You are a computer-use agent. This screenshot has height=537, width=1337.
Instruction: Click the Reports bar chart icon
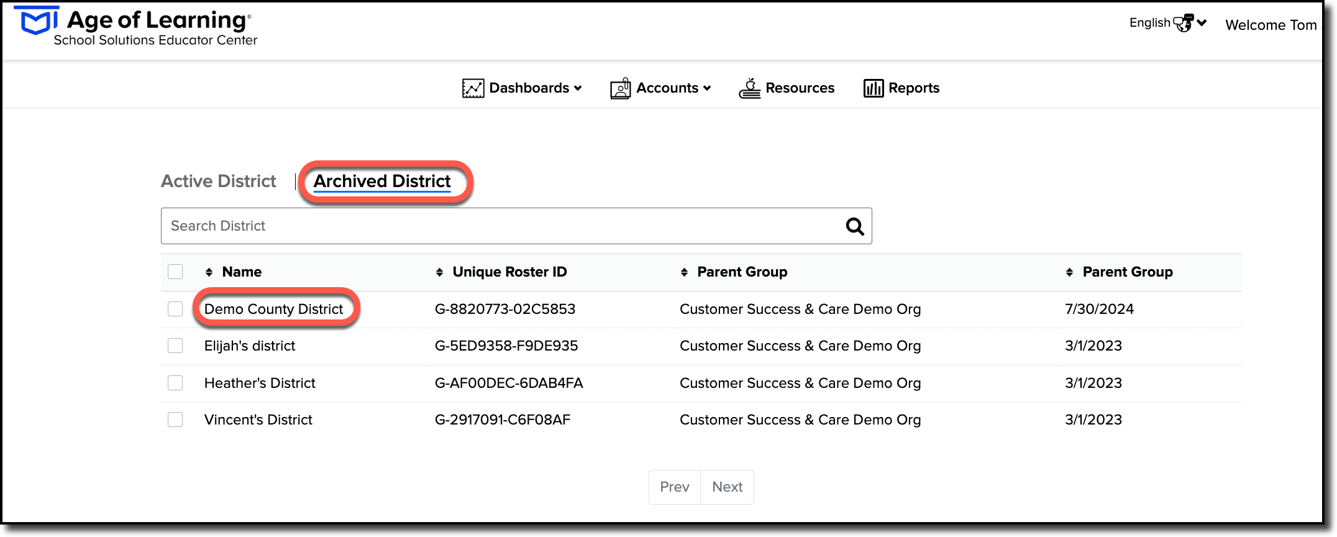(873, 88)
